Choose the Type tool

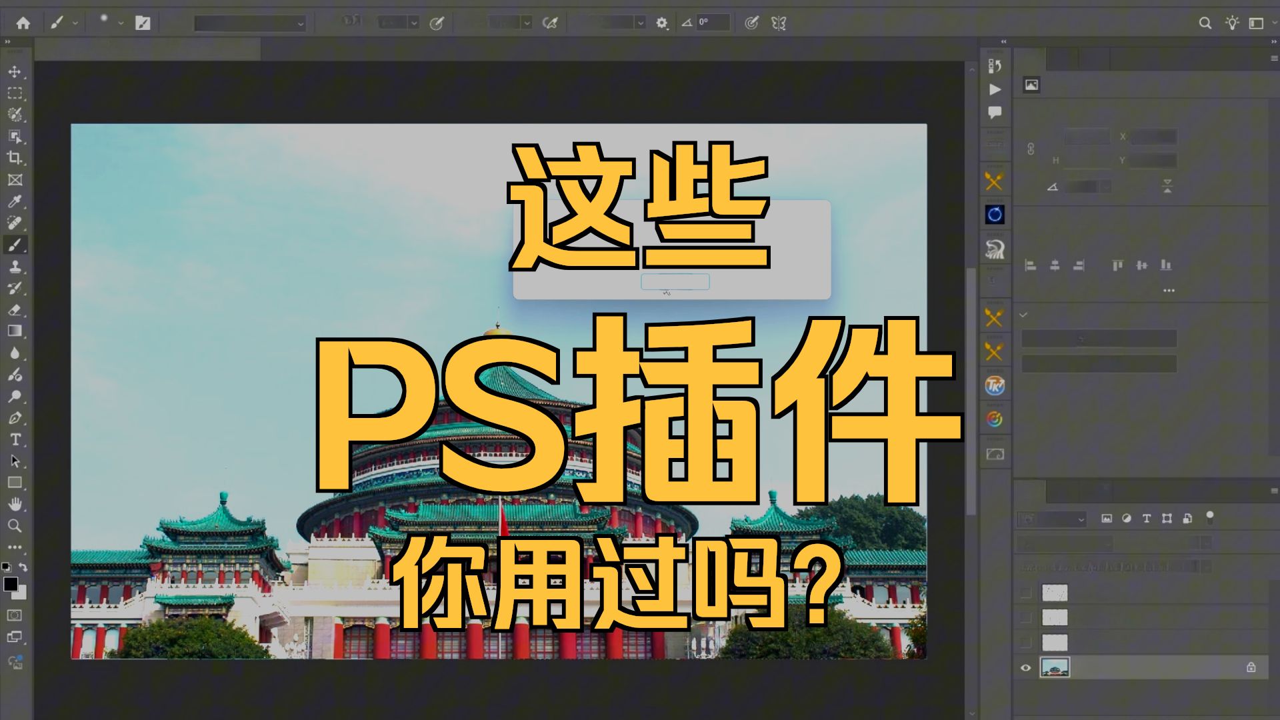15,438
